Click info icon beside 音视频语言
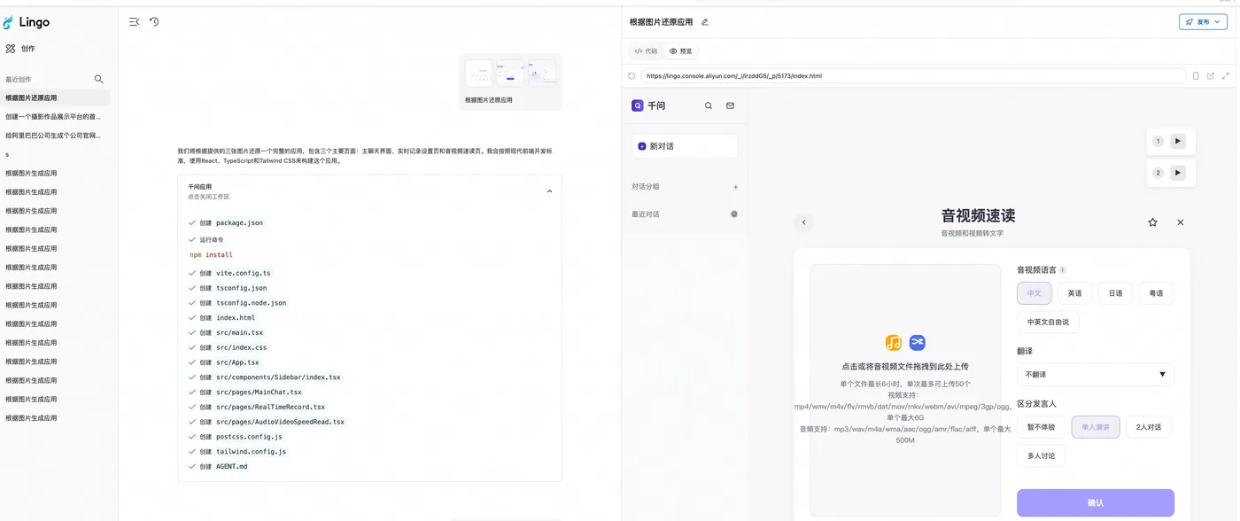The width and height of the screenshot is (1240, 521). click(1063, 270)
